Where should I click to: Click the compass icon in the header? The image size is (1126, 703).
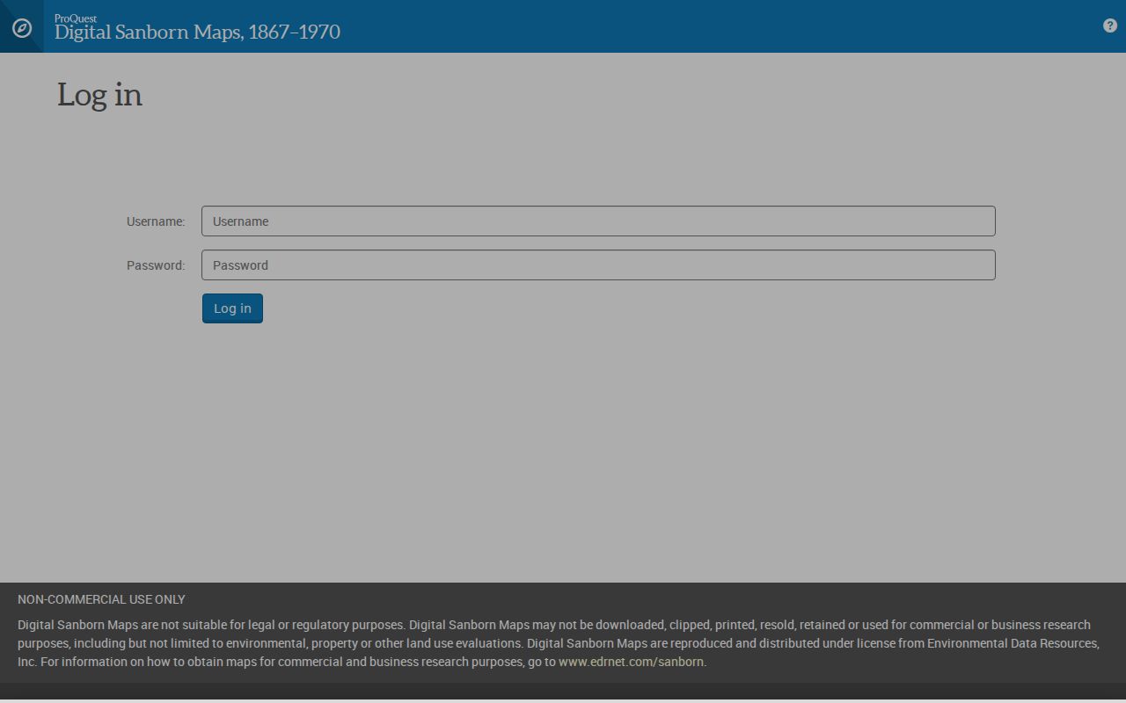point(22,28)
